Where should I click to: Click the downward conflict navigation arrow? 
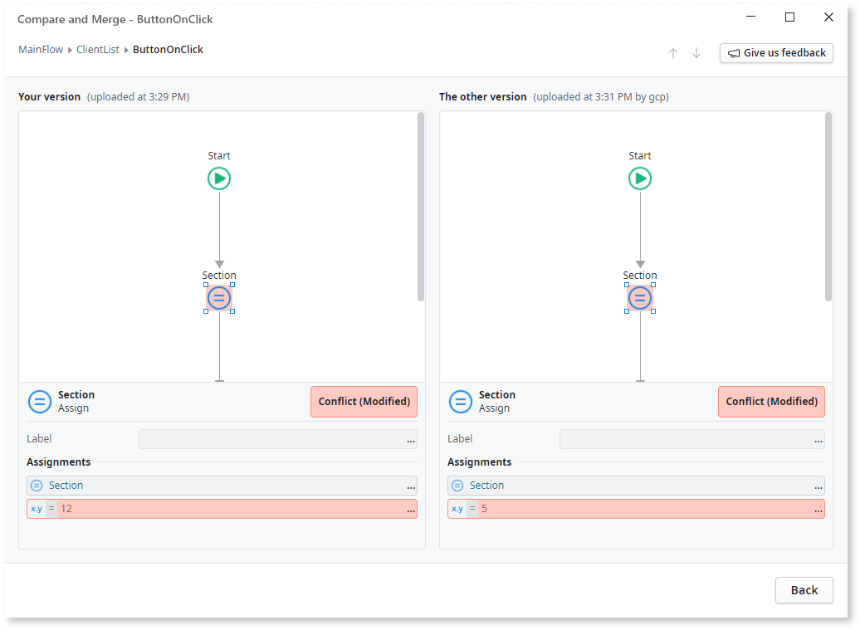[696, 53]
